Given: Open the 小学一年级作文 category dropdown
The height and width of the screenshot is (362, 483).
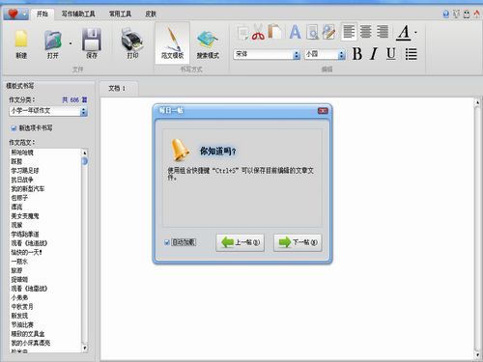Looking at the screenshot, I should pos(48,111).
